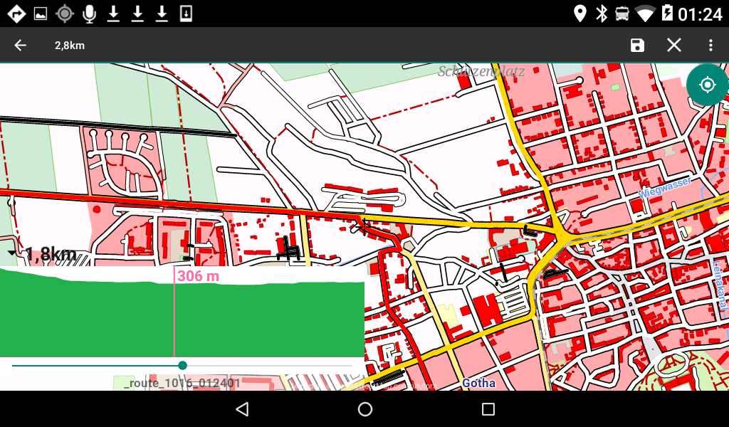Tap the Schützenplatz label on the map
Image resolution: width=729 pixels, height=427 pixels.
481,71
